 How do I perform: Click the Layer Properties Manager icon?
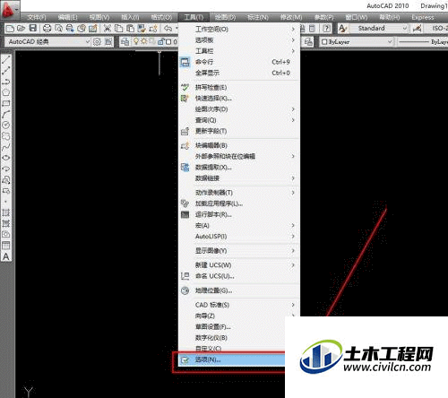pyautogui.click(x=125, y=42)
